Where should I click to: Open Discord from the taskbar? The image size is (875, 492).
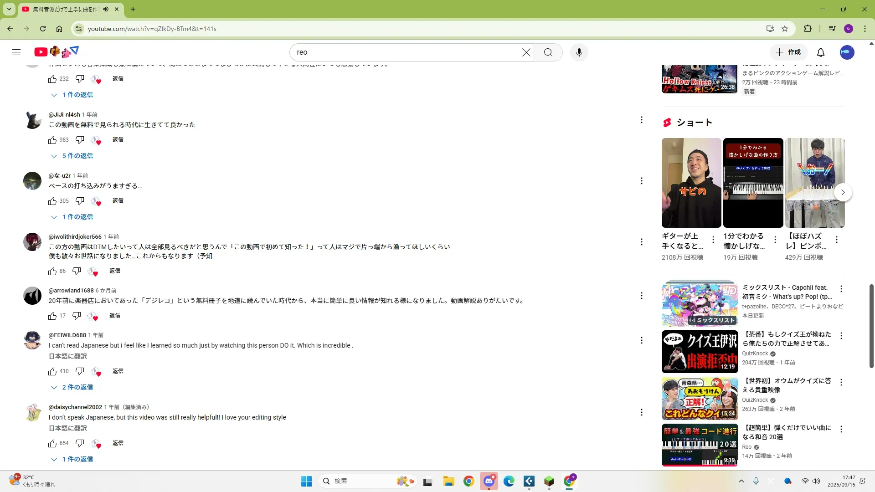tap(489, 481)
